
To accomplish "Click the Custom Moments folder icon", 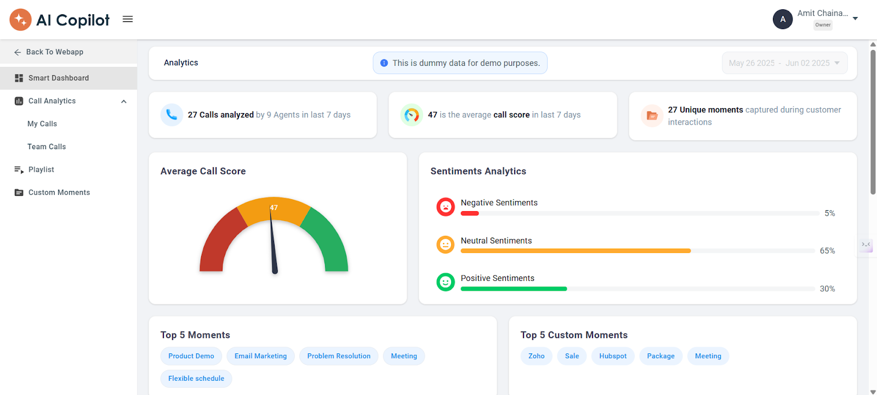I will point(19,193).
